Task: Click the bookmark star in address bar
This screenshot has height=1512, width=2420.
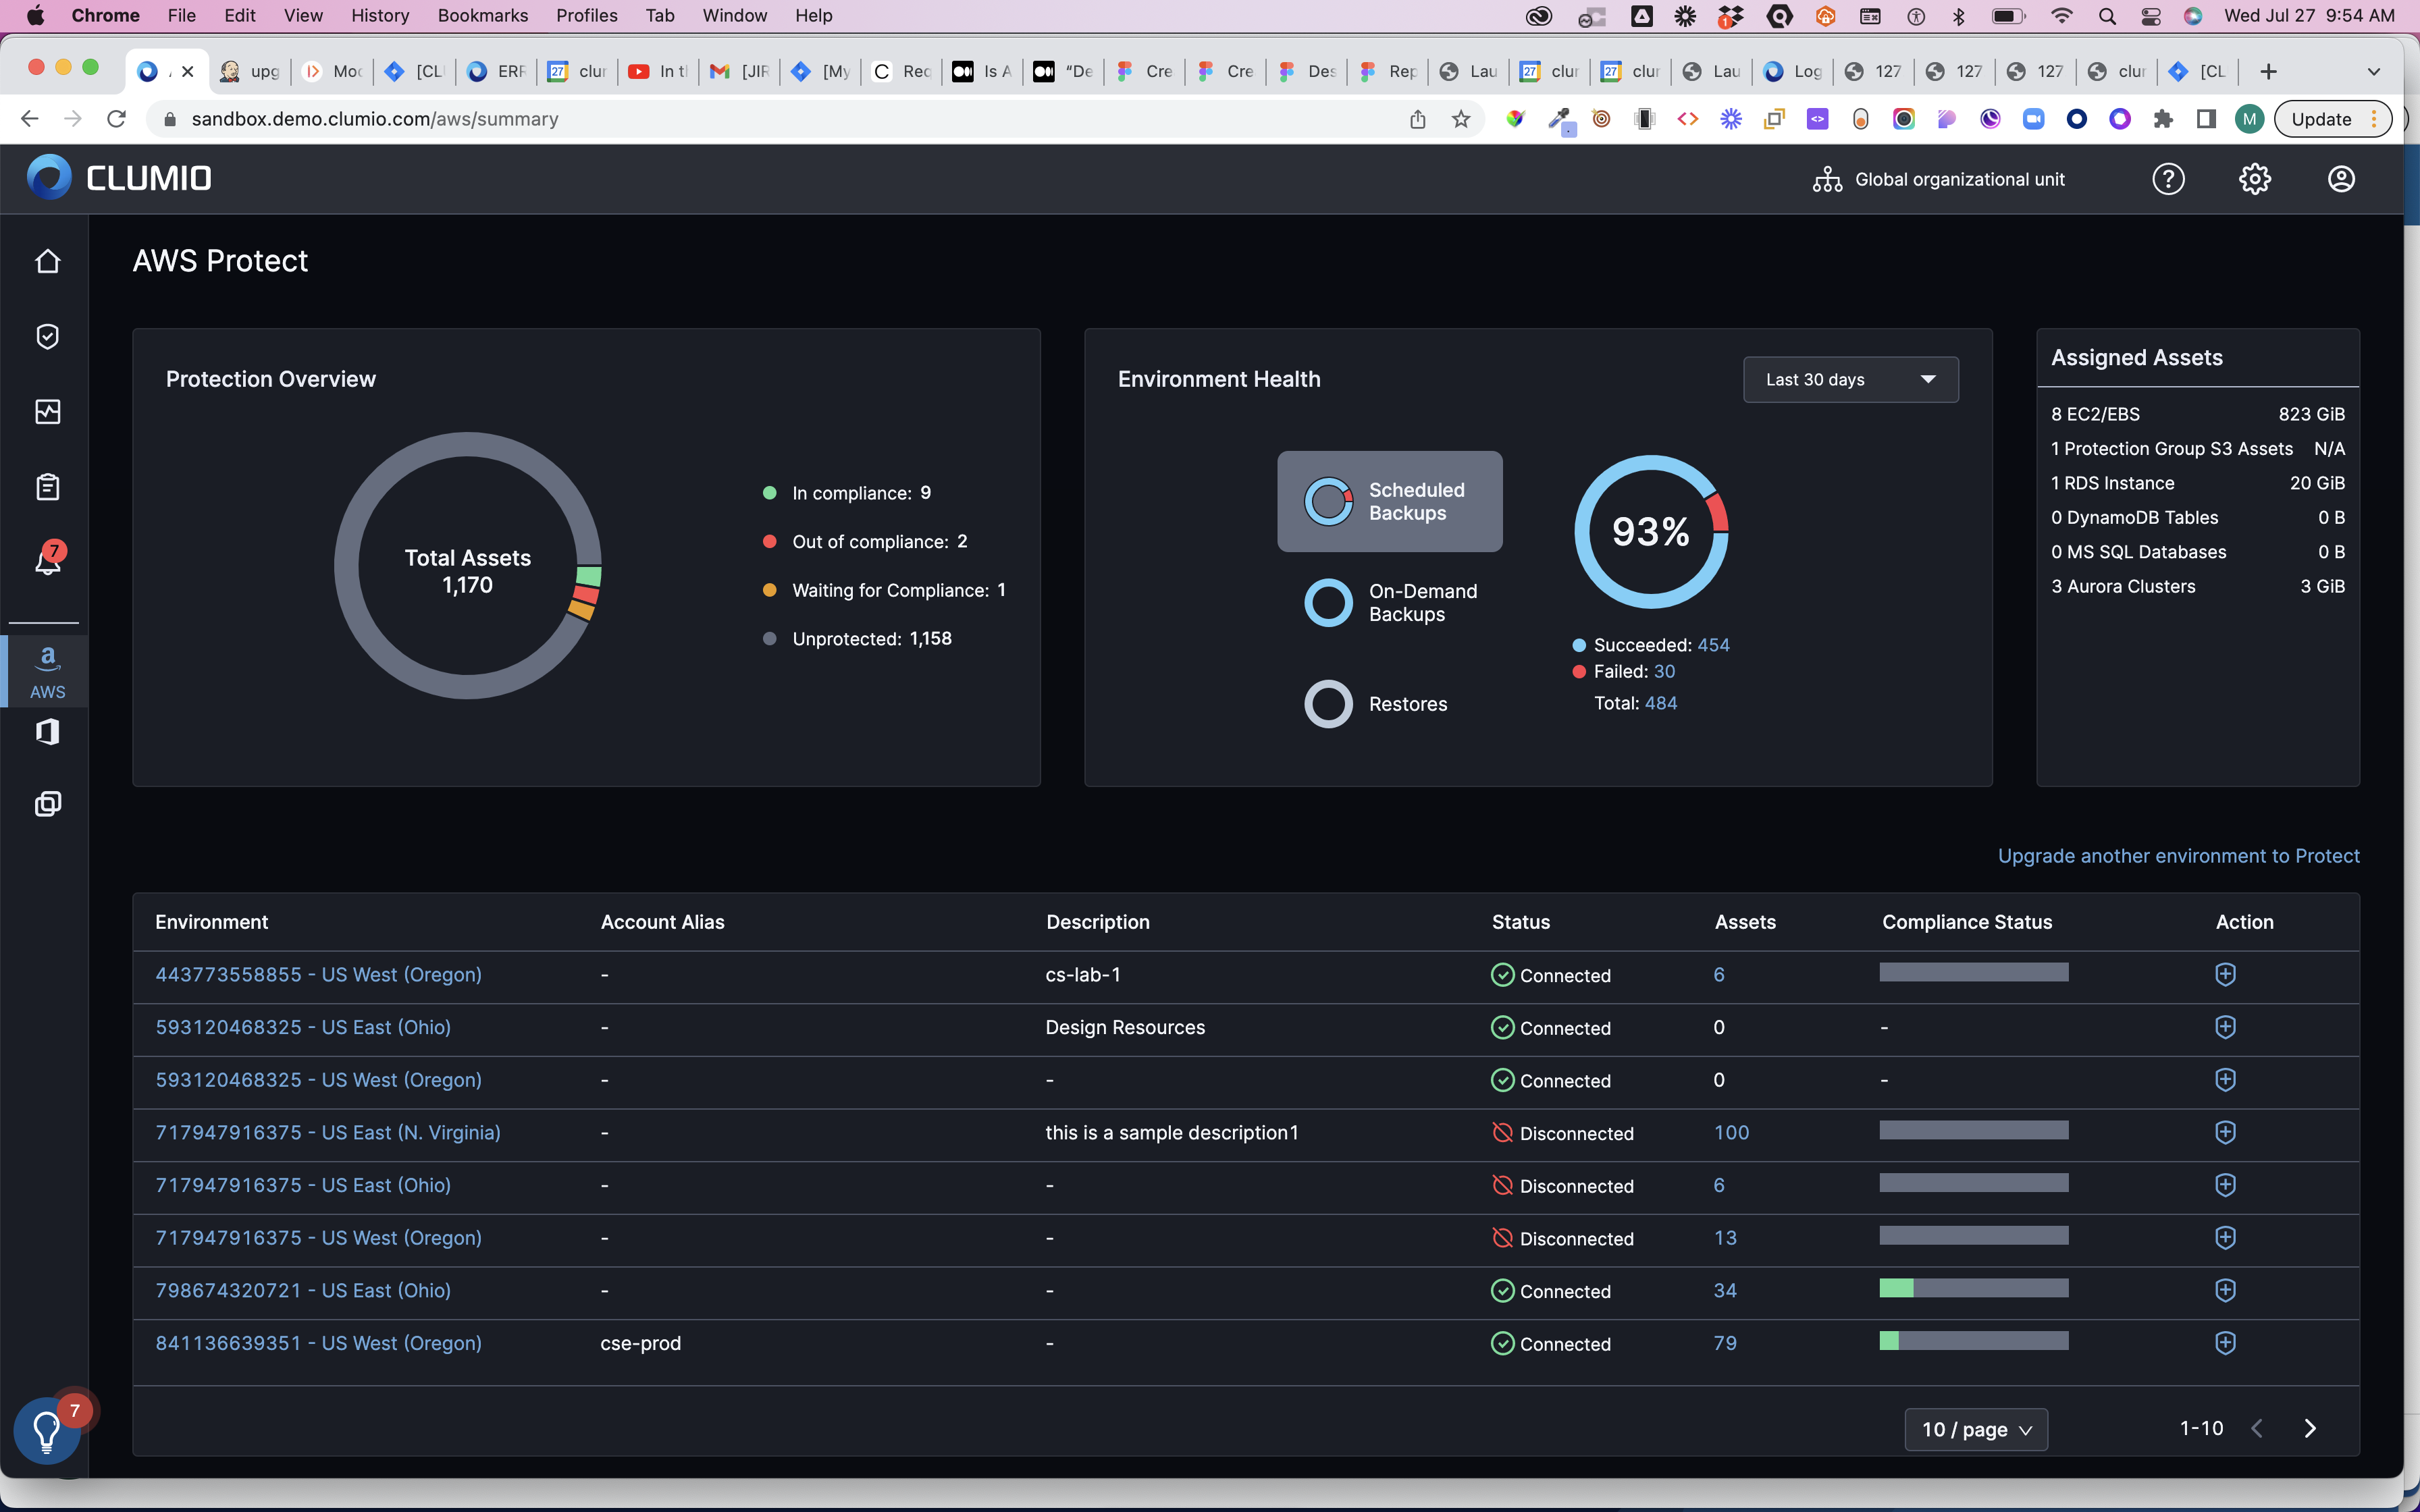Action: pyautogui.click(x=1461, y=119)
